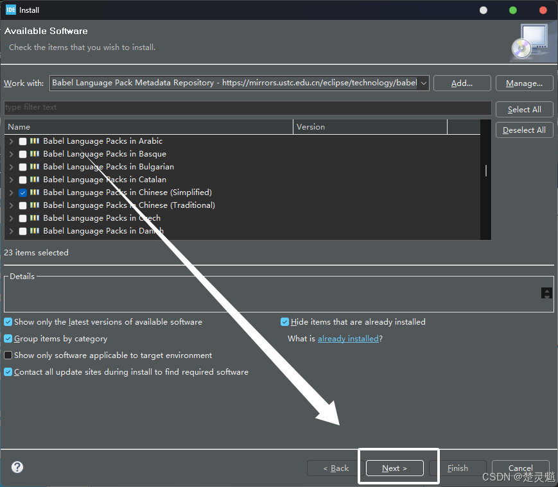Expand the Bulgarian language packs tree node

tap(12, 167)
